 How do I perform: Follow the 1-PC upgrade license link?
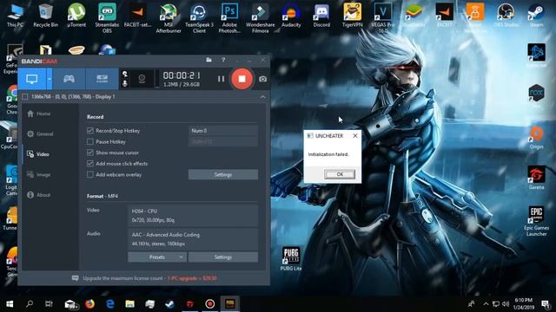click(192, 278)
